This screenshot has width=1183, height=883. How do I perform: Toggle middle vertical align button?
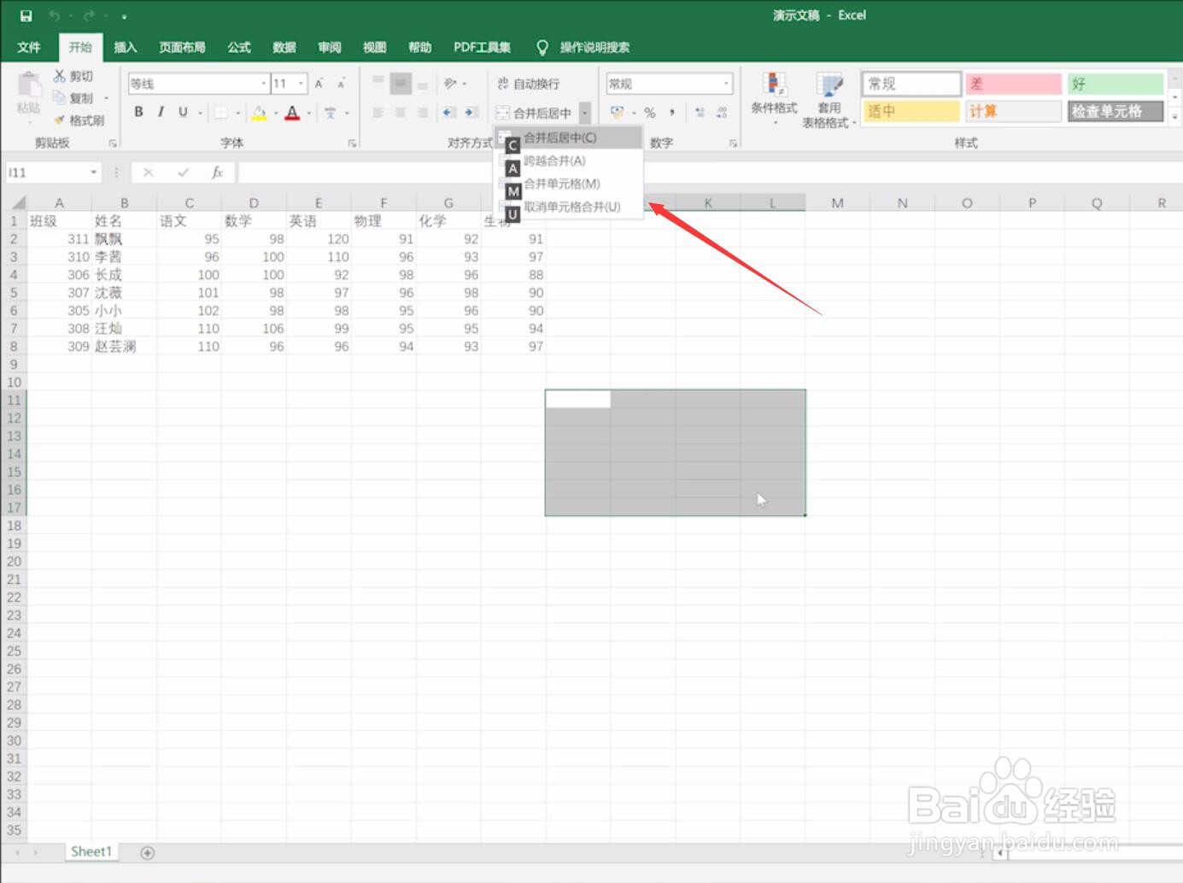[401, 83]
